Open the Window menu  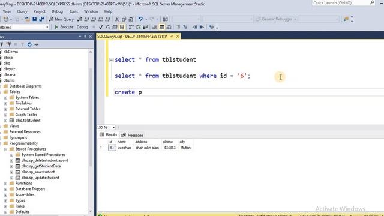[91, 11]
